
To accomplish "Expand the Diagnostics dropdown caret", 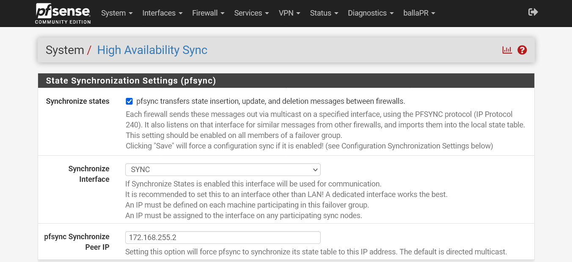I will (391, 14).
